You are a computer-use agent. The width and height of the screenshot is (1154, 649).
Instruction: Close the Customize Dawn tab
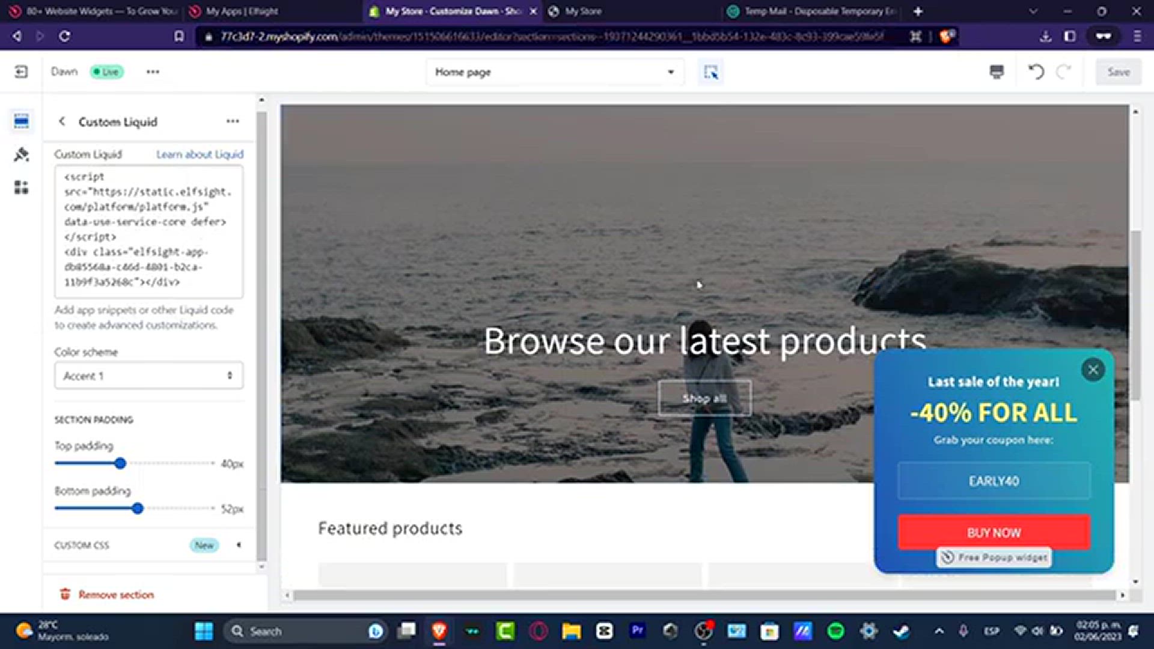point(533,11)
